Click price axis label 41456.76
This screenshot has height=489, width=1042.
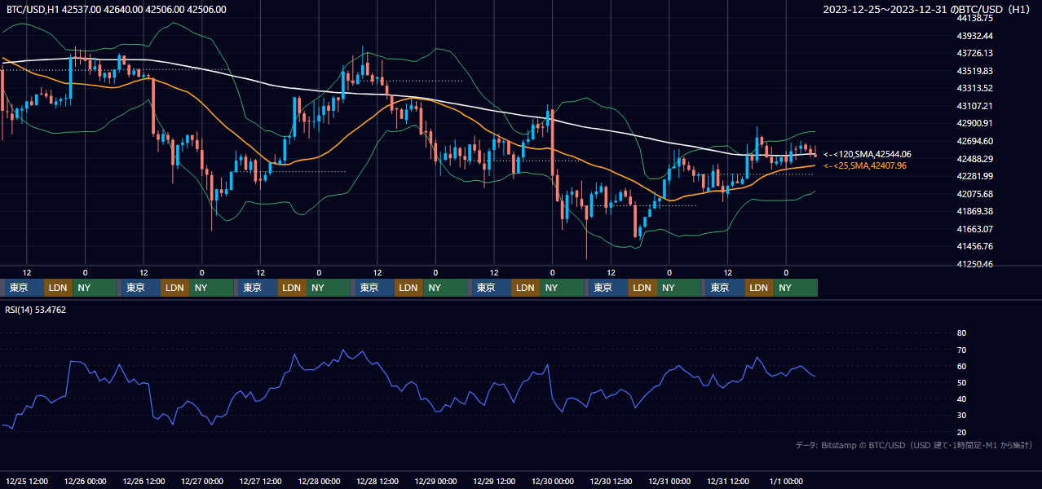(974, 246)
